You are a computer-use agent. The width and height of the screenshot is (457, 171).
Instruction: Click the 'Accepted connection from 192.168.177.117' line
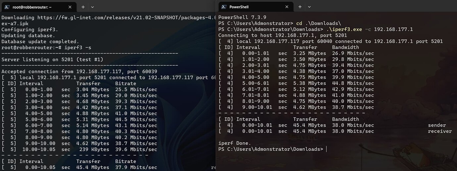pyautogui.click(x=79, y=71)
